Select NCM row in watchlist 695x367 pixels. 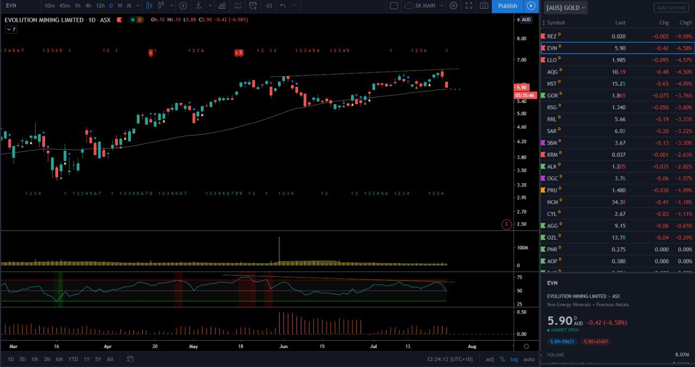point(618,202)
